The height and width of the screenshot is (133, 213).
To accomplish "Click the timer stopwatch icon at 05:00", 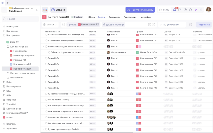I will 160,10.
